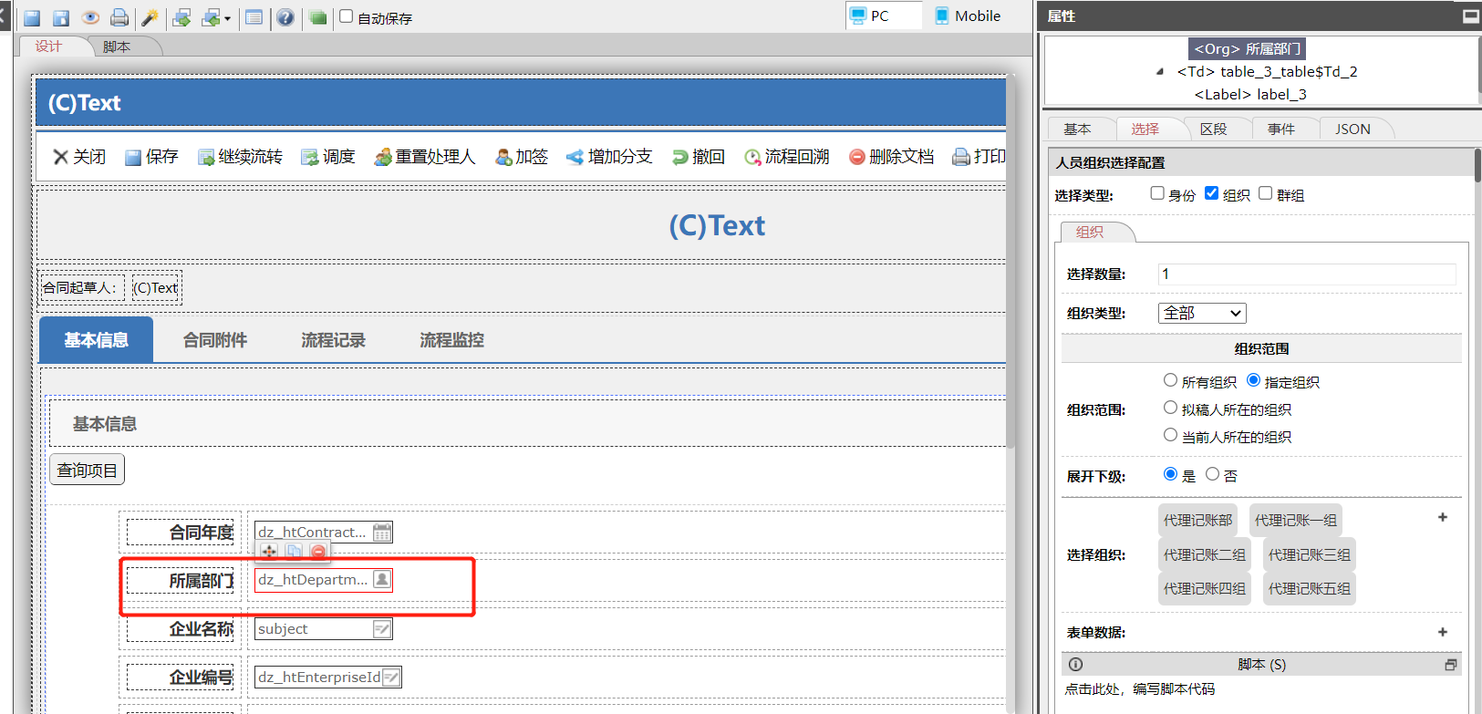Click the edit icon in dz_htEnterpriseId field

391,677
